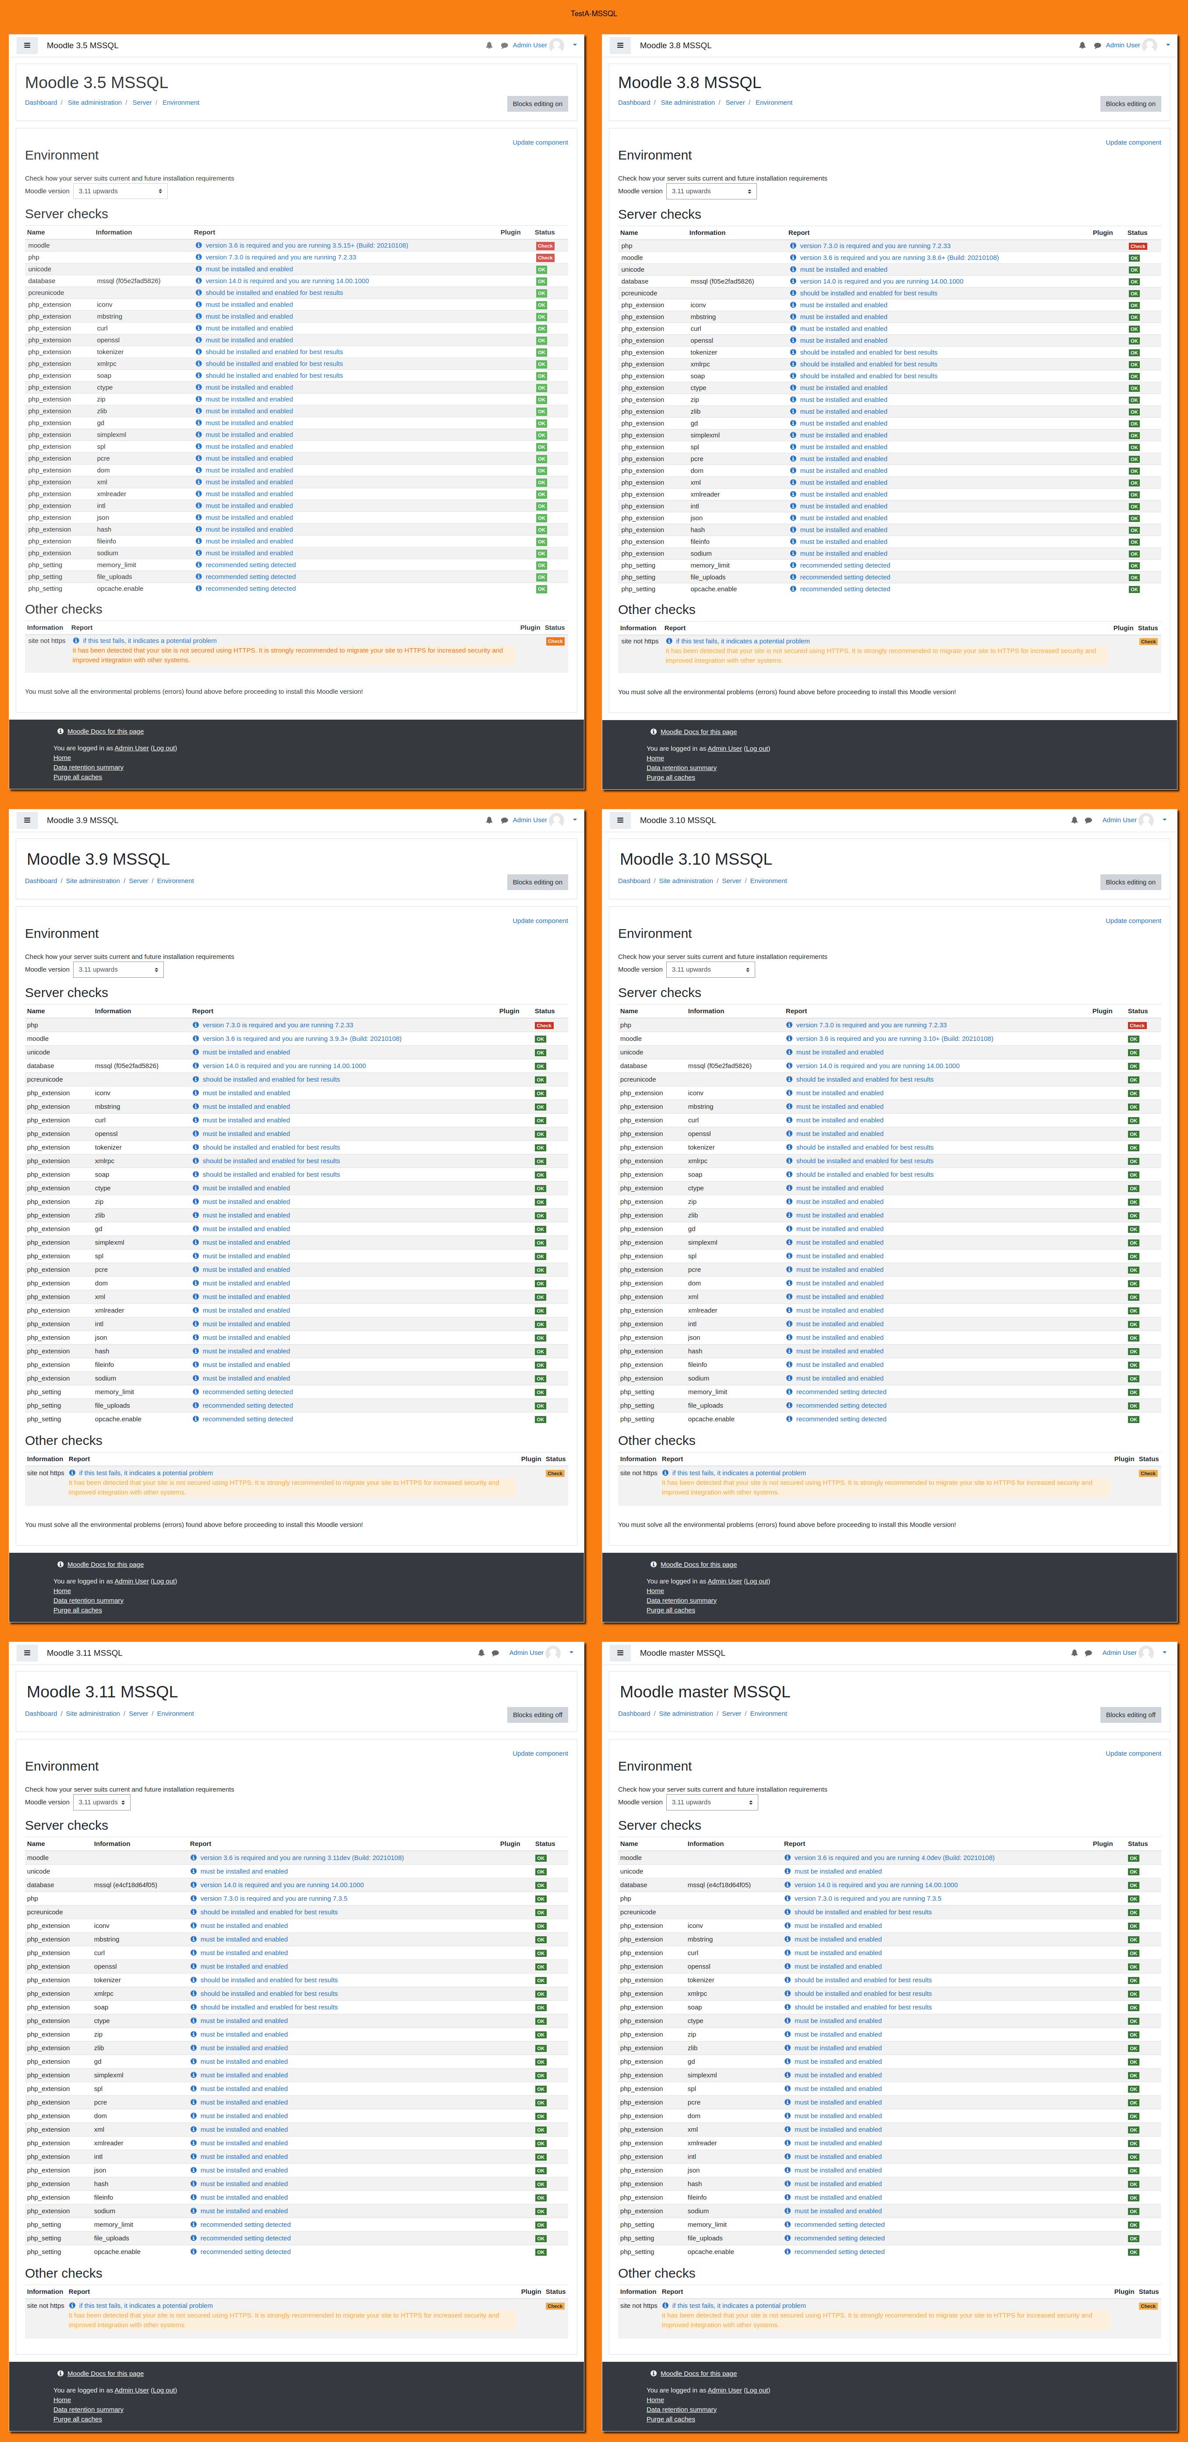1188x2442 pixels.
Task: Click Moodle Docs info icon in 3.5 panel footer
Action: click(x=60, y=731)
